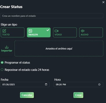This screenshot has height=103, width=106.
Task: Click the picture icon in IMAGEN card
Action: coord(30,31)
